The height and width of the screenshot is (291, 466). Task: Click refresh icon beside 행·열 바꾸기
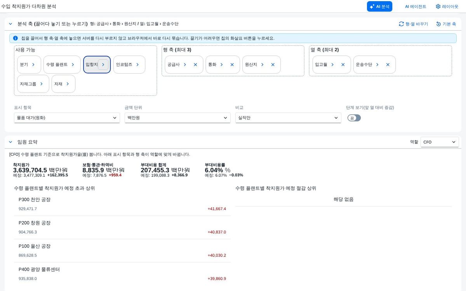401,24
